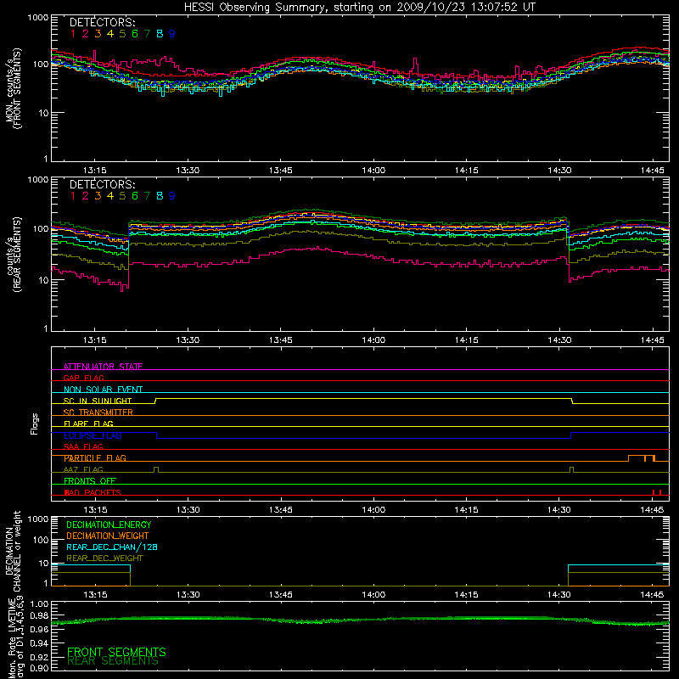The width and height of the screenshot is (679, 679).
Task: Click the 100 y-axis value on front segments plot
Action: [41, 65]
